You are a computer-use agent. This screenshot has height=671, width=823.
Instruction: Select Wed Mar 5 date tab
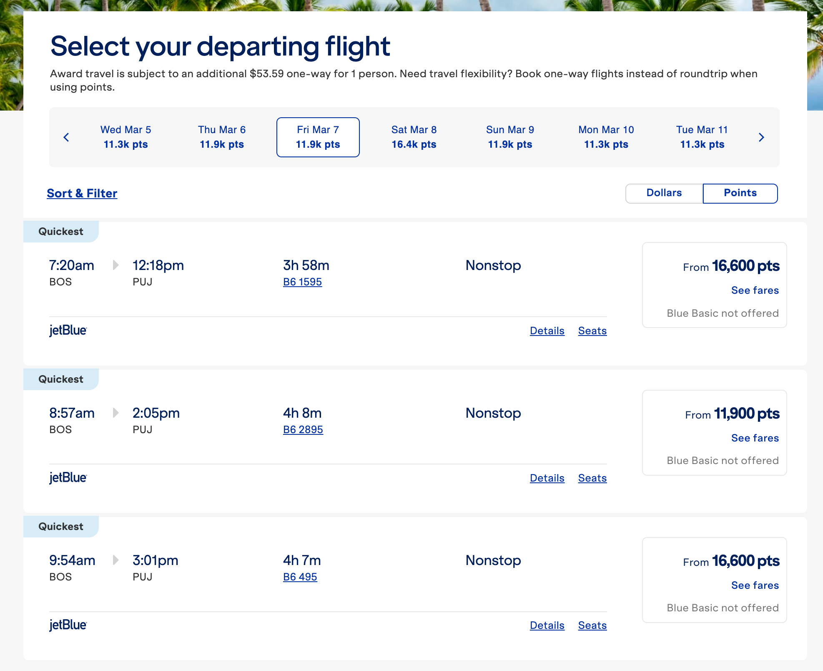coord(125,137)
